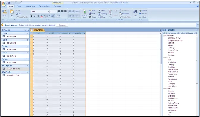Collapse the Table4 group
Screen dimensions: 200x117
(27, 46)
